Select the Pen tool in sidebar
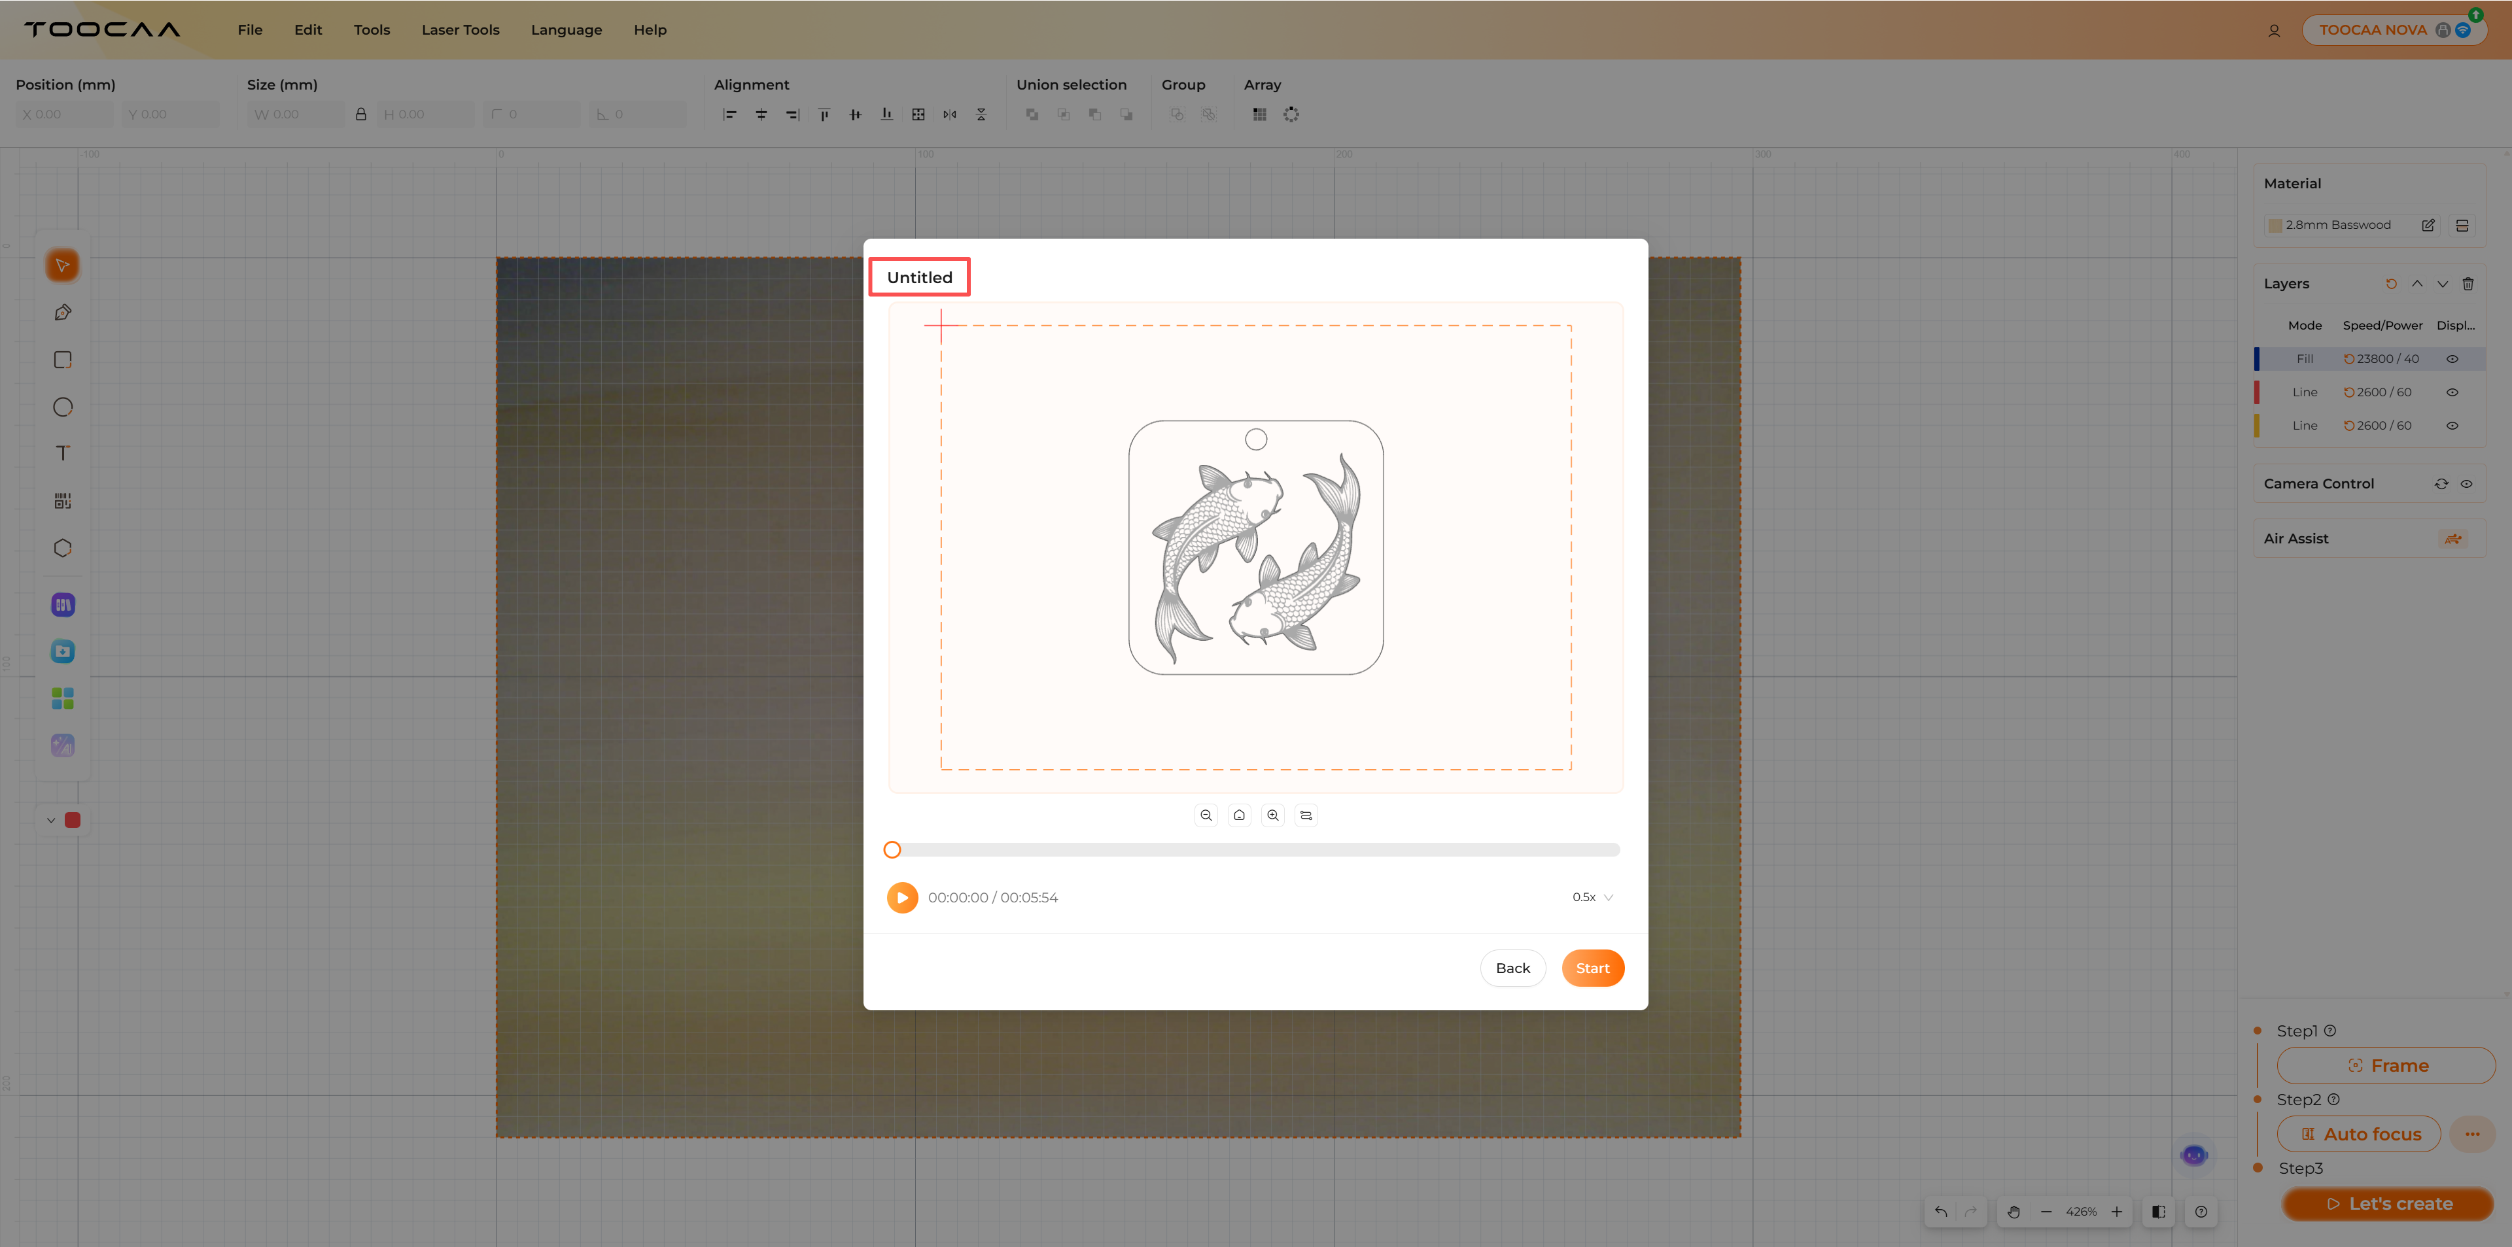2512x1247 pixels. (62, 313)
